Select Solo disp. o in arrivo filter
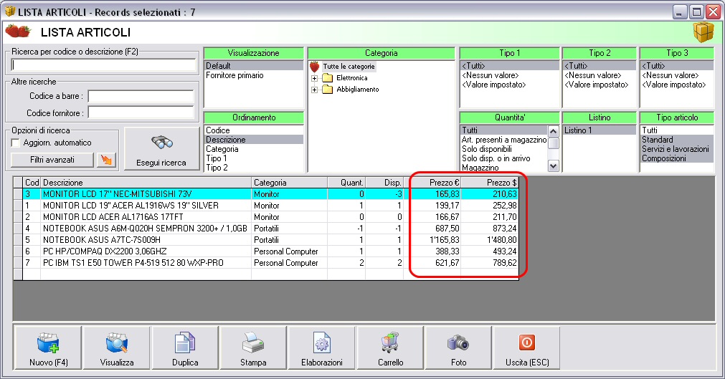 pos(504,158)
